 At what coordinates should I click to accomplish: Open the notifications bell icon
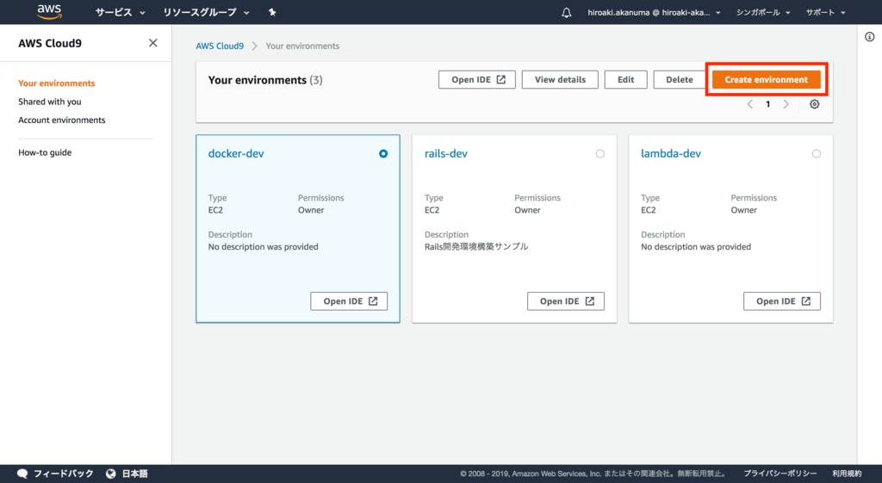(x=567, y=12)
